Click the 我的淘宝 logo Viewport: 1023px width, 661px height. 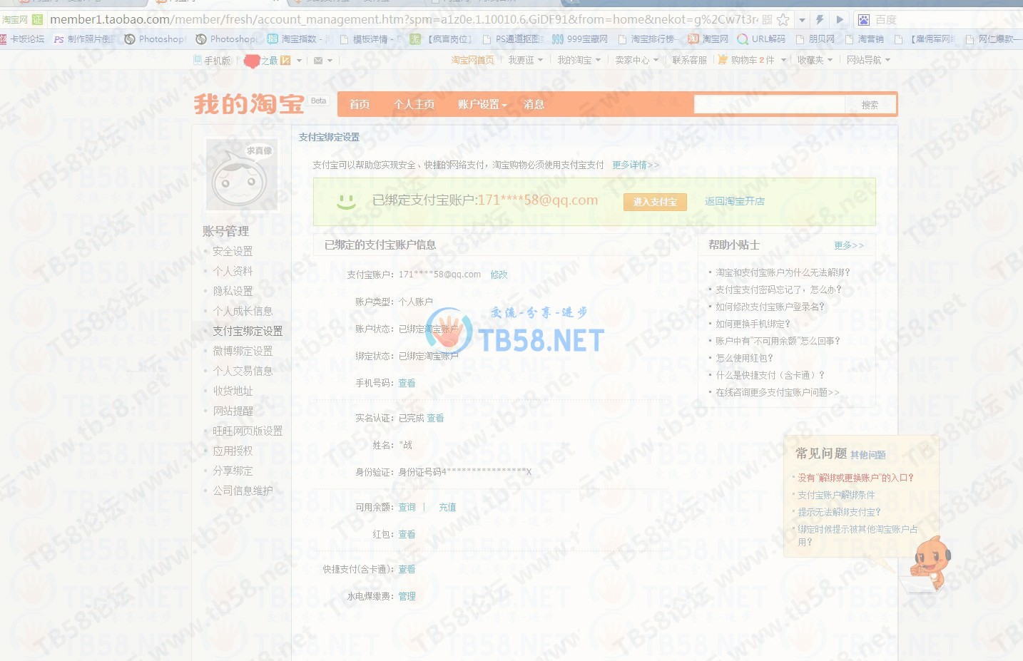[249, 104]
